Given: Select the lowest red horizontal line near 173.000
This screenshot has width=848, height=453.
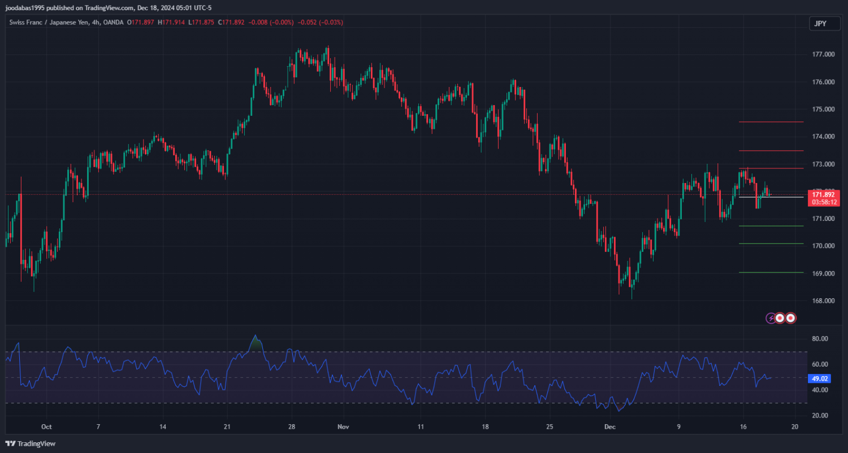Looking at the screenshot, I should [x=771, y=168].
